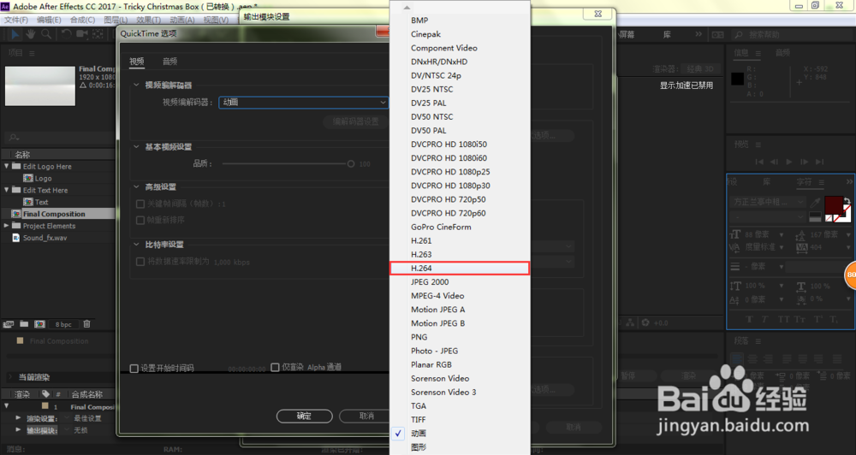Click the black color swatch in Info panel
This screenshot has width=856, height=455.
click(738, 79)
